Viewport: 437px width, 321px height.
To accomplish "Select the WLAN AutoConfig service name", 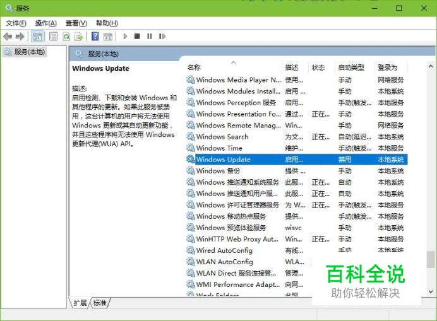I will pyautogui.click(x=225, y=262).
